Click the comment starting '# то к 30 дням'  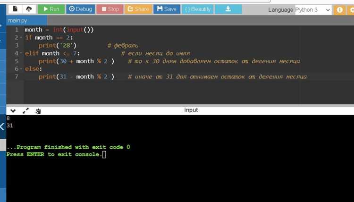click(x=214, y=61)
